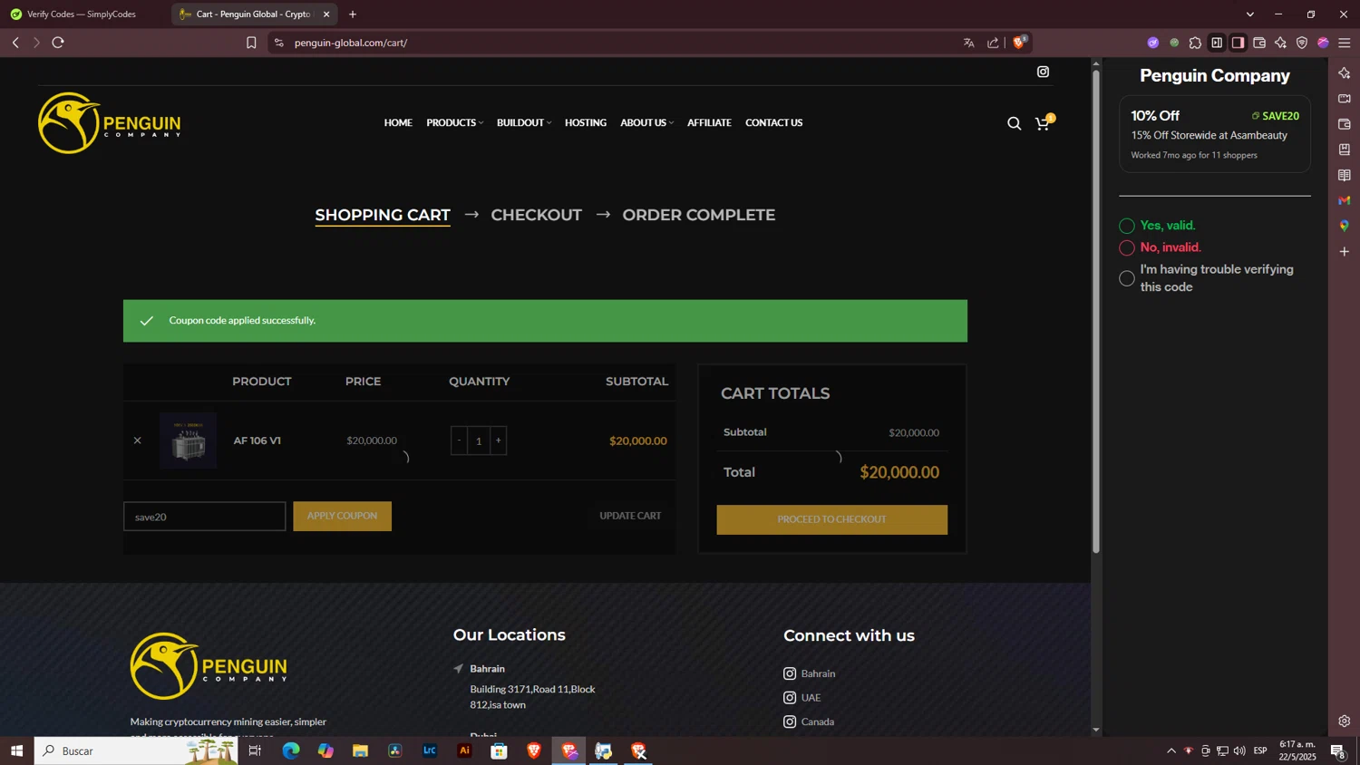This screenshot has width=1360, height=765.
Task: Open the browser hamburger main menu
Action: (1345, 43)
